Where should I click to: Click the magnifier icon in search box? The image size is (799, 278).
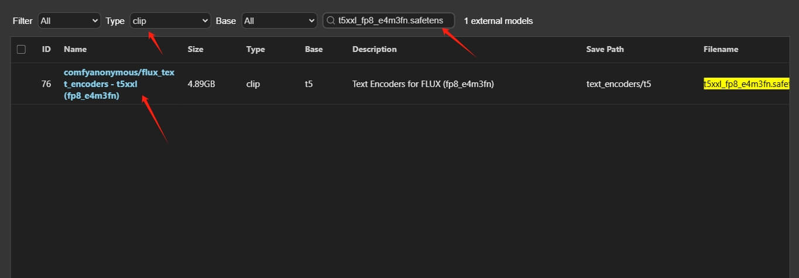click(331, 20)
